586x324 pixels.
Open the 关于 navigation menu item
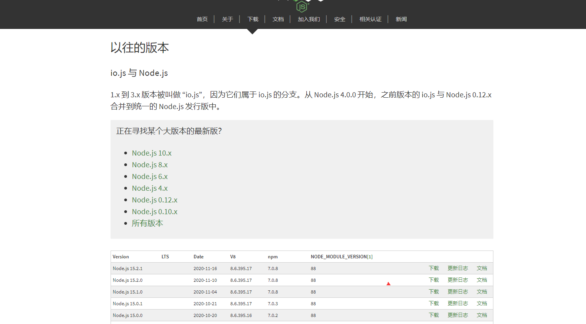(227, 19)
